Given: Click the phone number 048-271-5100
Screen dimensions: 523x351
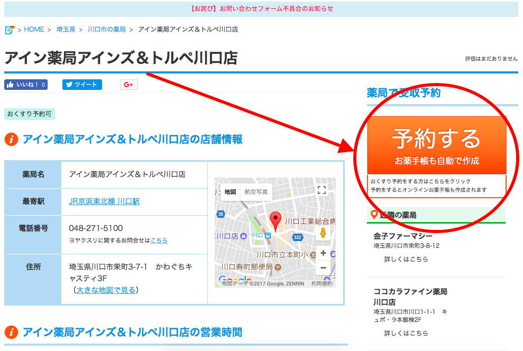Looking at the screenshot, I should tap(96, 228).
